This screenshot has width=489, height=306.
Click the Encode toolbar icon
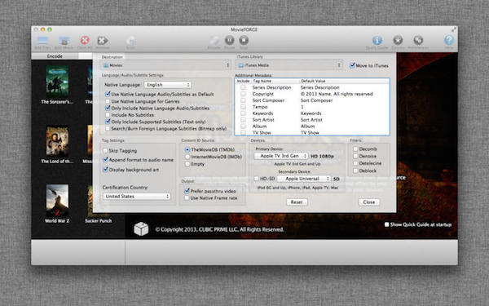tap(214, 40)
